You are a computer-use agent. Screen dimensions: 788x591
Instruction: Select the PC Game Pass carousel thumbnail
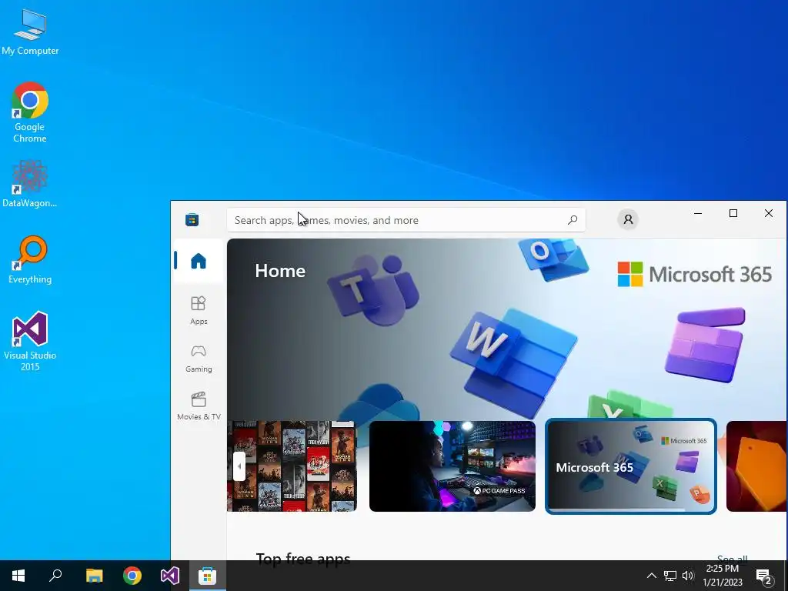[x=452, y=466]
